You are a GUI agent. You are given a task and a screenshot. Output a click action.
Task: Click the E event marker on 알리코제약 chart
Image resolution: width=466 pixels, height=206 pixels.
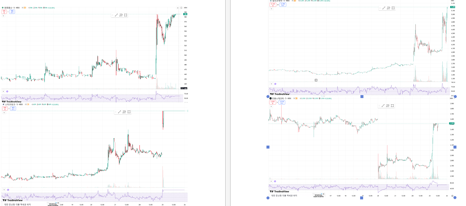316,80
